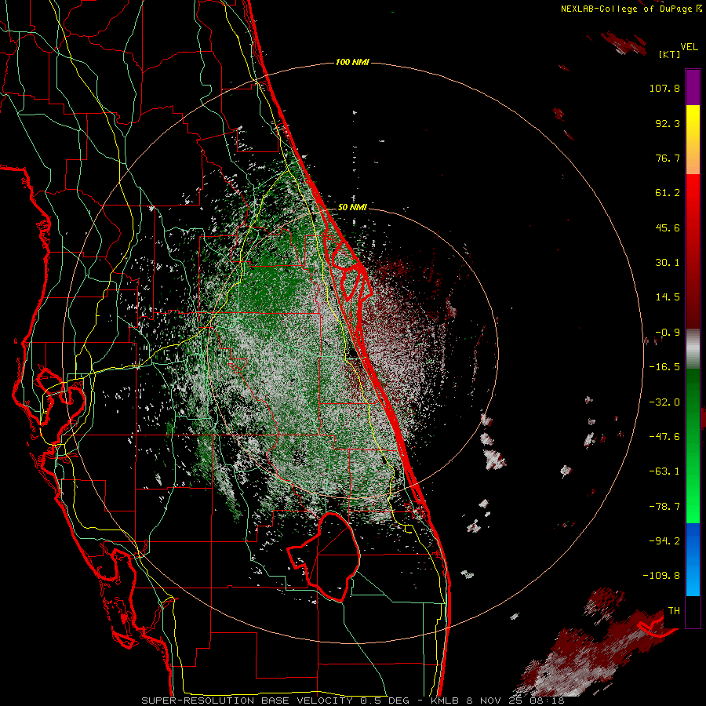706x706 pixels.
Task: Select the 107.8 scale value
Action: 664,88
